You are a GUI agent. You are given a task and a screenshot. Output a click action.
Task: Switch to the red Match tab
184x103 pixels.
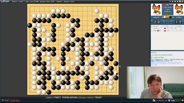15,100
